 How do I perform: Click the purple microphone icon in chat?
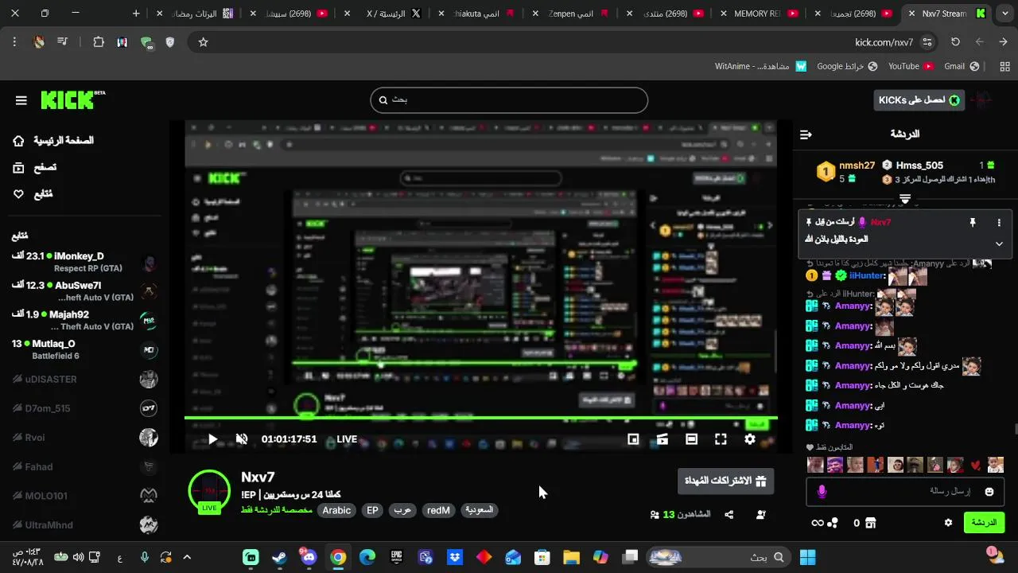(x=822, y=492)
